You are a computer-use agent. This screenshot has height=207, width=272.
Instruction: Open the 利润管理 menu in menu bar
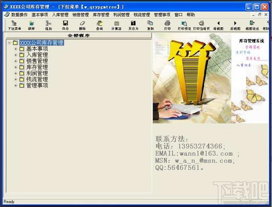tap(121, 15)
